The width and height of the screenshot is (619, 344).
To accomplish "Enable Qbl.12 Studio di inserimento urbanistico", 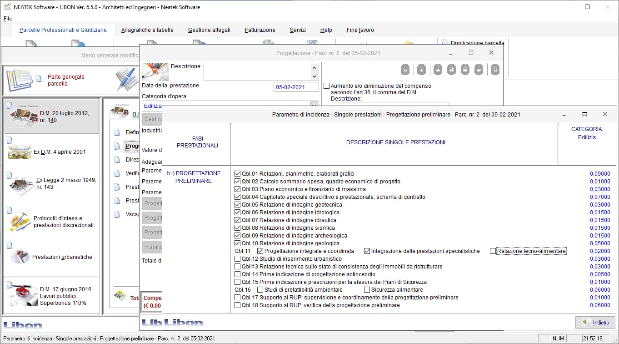I will [x=238, y=259].
